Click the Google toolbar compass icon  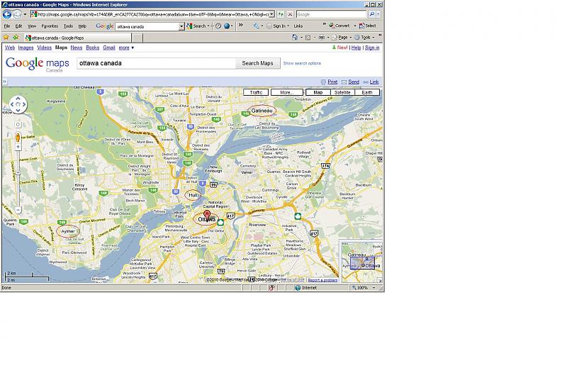[218, 26]
